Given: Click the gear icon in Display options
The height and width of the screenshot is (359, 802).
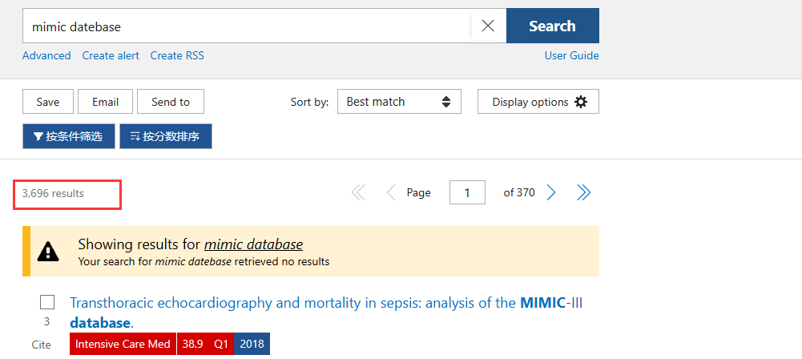Looking at the screenshot, I should tap(581, 102).
